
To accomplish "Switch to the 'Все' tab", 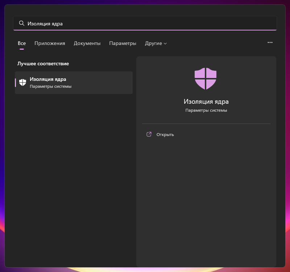I will click(22, 43).
